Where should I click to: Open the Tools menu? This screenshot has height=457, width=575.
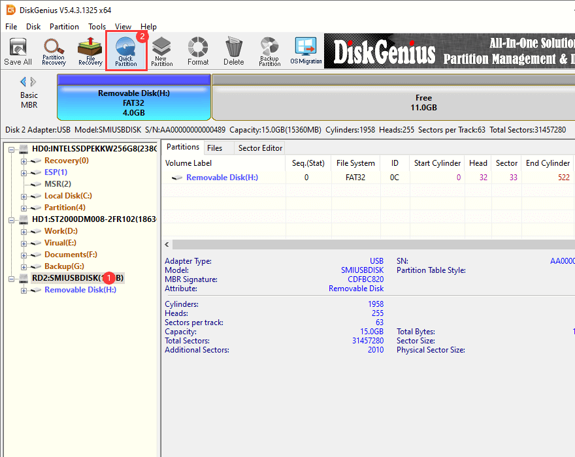click(x=97, y=27)
